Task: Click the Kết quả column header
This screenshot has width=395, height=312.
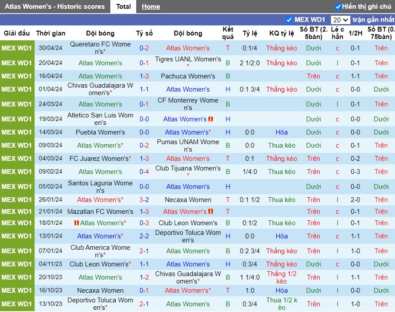Action: (x=228, y=33)
